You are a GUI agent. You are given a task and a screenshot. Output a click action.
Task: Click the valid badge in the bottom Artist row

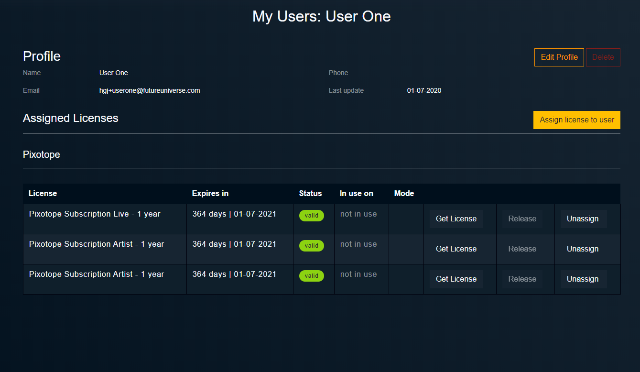click(312, 276)
